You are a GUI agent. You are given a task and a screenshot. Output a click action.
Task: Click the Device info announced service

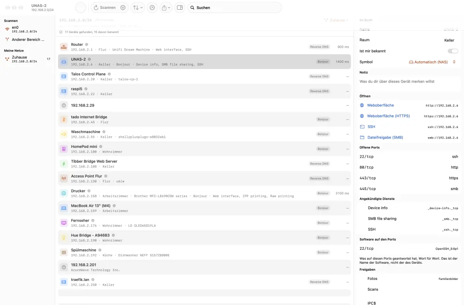(409, 208)
